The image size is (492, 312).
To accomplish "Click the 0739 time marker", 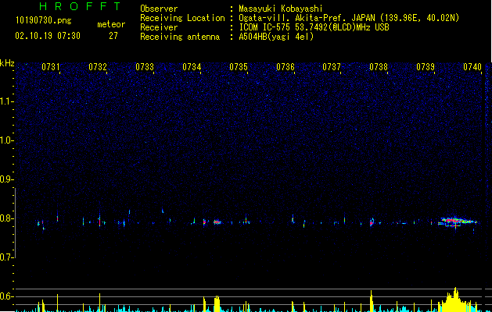I will point(426,67).
